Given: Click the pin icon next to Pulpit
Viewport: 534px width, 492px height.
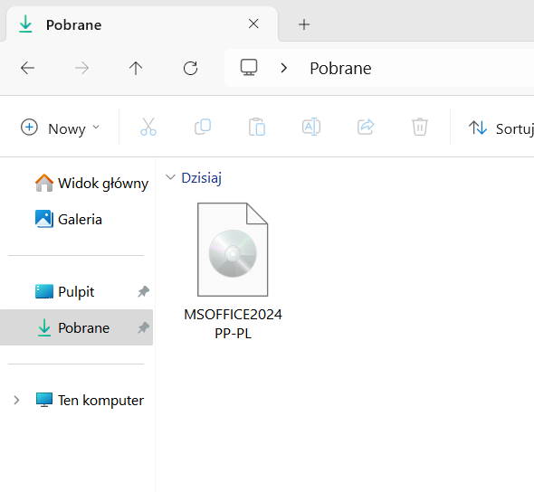Looking at the screenshot, I should tap(143, 291).
